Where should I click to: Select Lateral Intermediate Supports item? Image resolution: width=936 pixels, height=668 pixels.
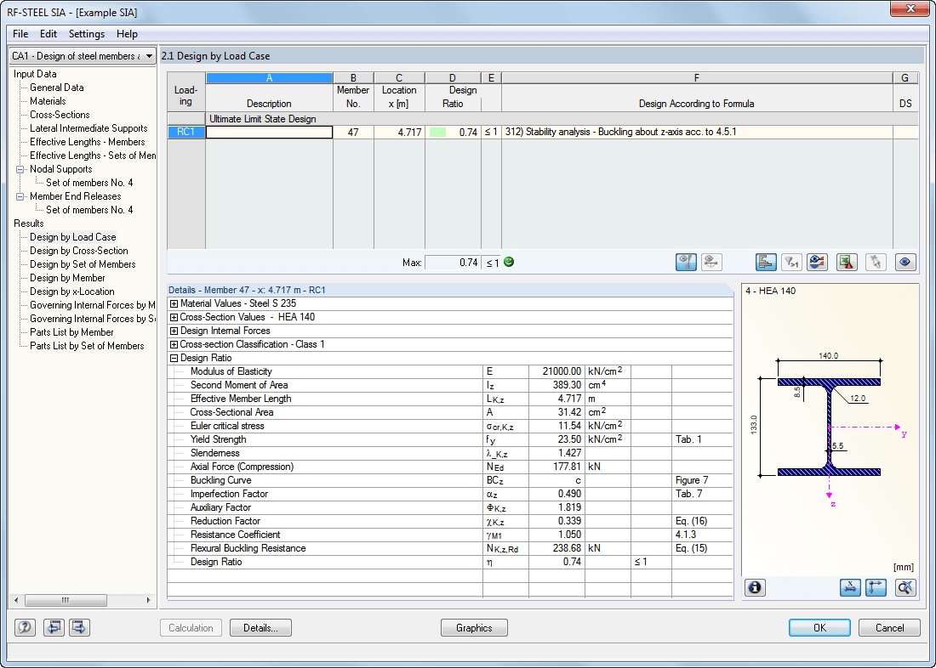(88, 129)
